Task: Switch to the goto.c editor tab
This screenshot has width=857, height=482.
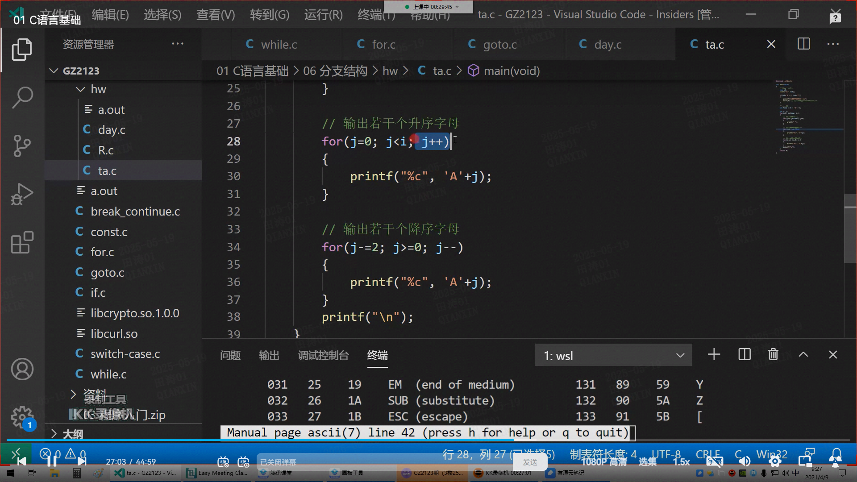Action: (x=499, y=45)
